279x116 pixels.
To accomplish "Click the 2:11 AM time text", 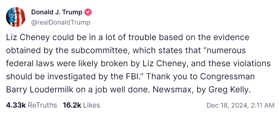I will (262, 105).
